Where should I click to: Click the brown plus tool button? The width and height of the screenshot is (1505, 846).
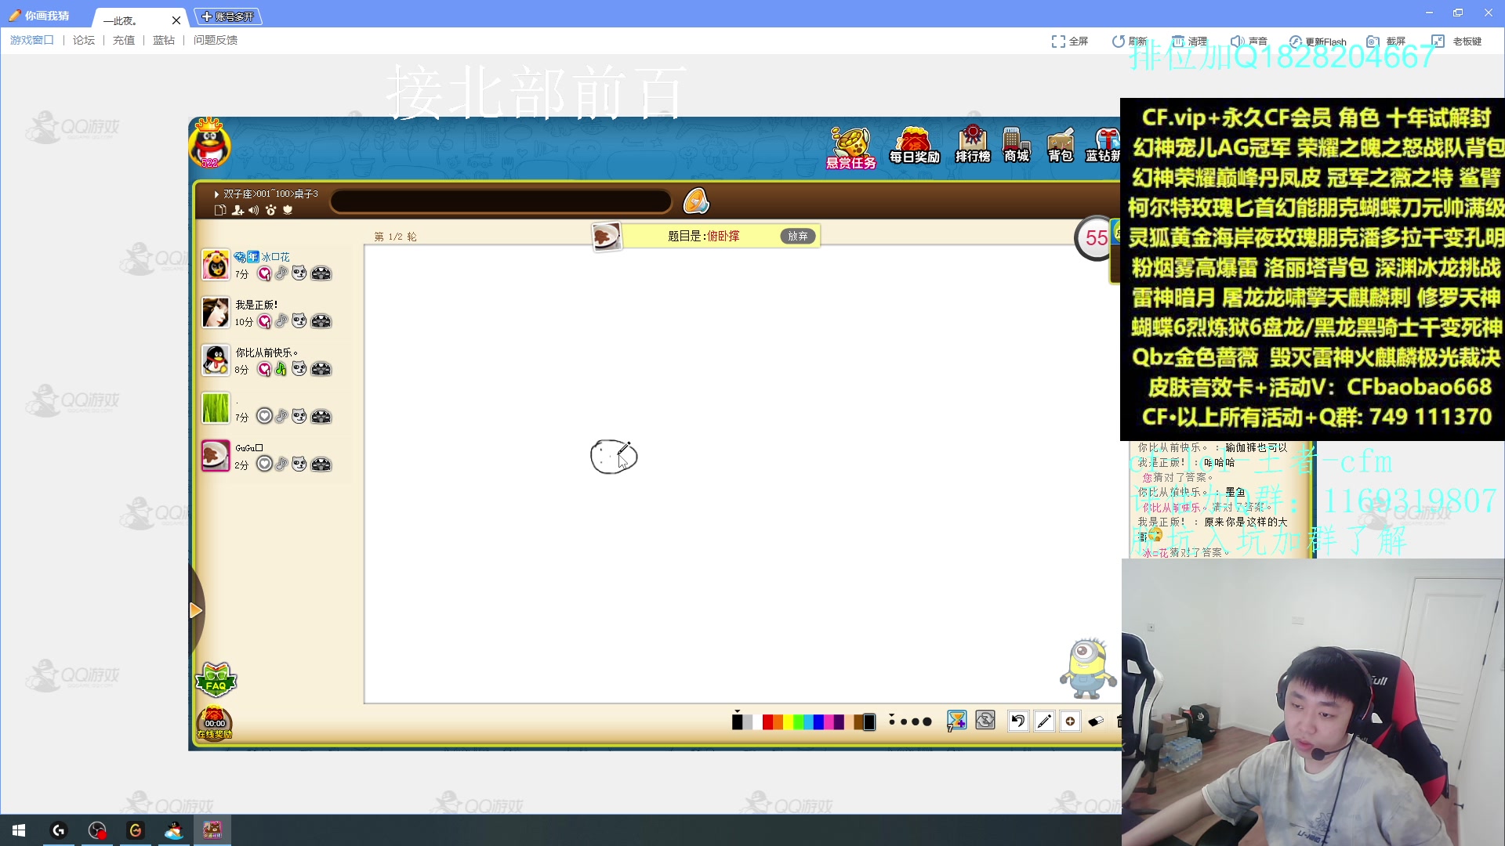(x=1070, y=721)
